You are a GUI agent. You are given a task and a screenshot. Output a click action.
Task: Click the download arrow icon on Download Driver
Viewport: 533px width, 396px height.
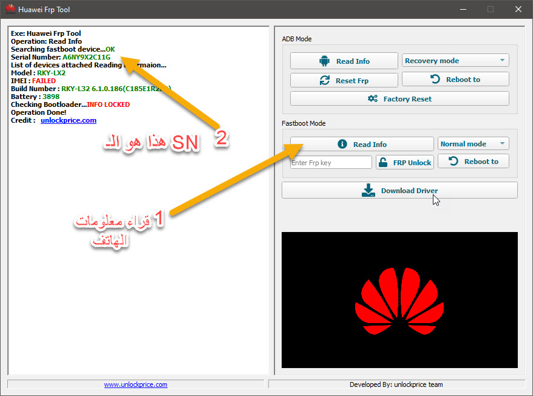tap(368, 190)
